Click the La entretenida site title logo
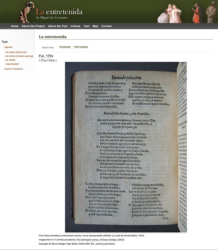 pyautogui.click(x=59, y=12)
